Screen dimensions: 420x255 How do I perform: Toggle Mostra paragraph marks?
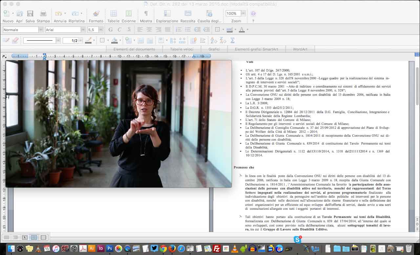click(146, 14)
